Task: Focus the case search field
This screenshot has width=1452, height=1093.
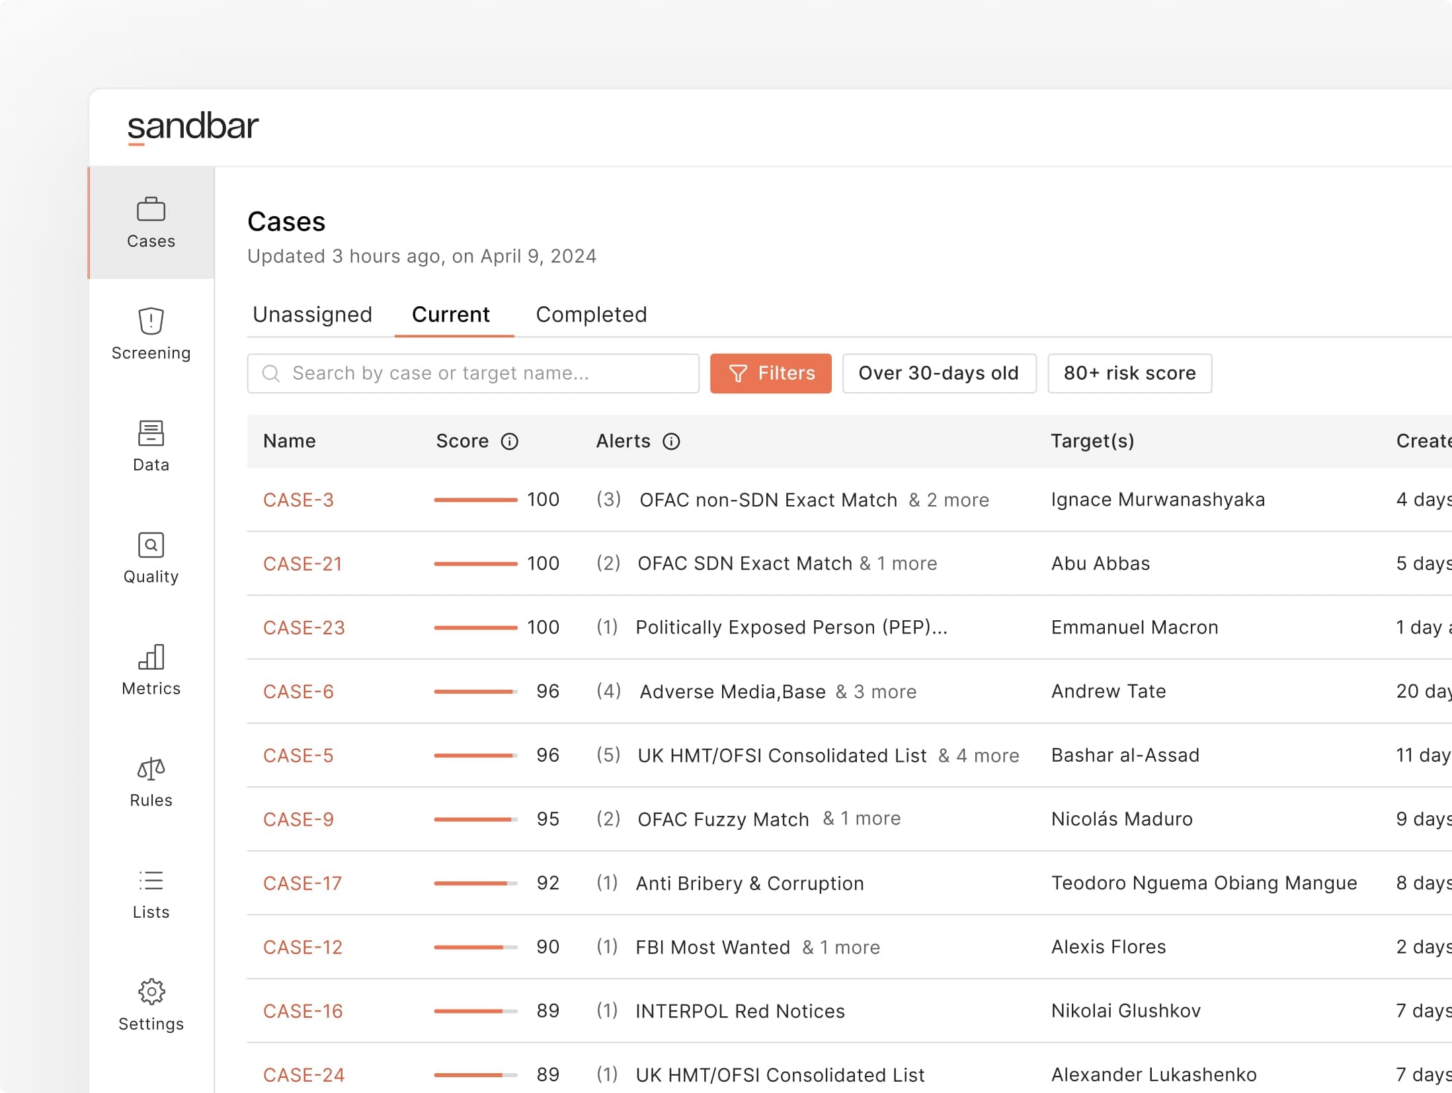Action: point(473,373)
